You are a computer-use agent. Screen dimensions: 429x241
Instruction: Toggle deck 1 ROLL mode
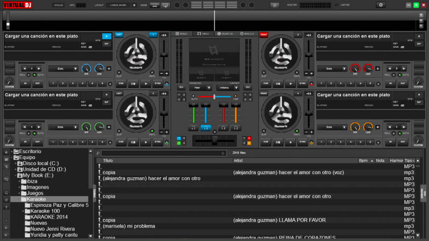pyautogui.click(x=28, y=74)
